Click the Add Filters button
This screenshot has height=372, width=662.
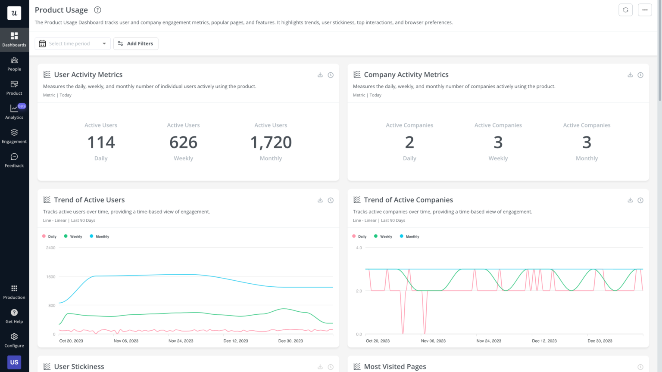[x=136, y=43]
